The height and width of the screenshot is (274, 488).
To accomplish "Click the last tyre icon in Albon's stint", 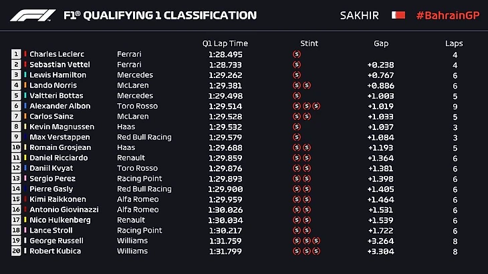I will point(317,106).
